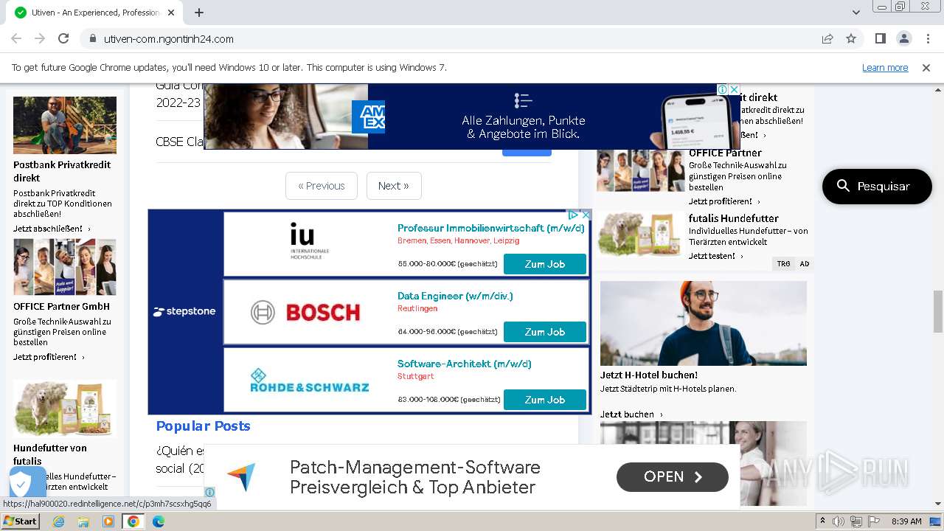Open the Popular Posts heading

point(203,426)
